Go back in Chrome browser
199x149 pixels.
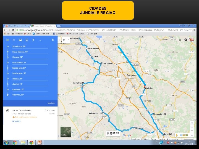tap(5, 30)
